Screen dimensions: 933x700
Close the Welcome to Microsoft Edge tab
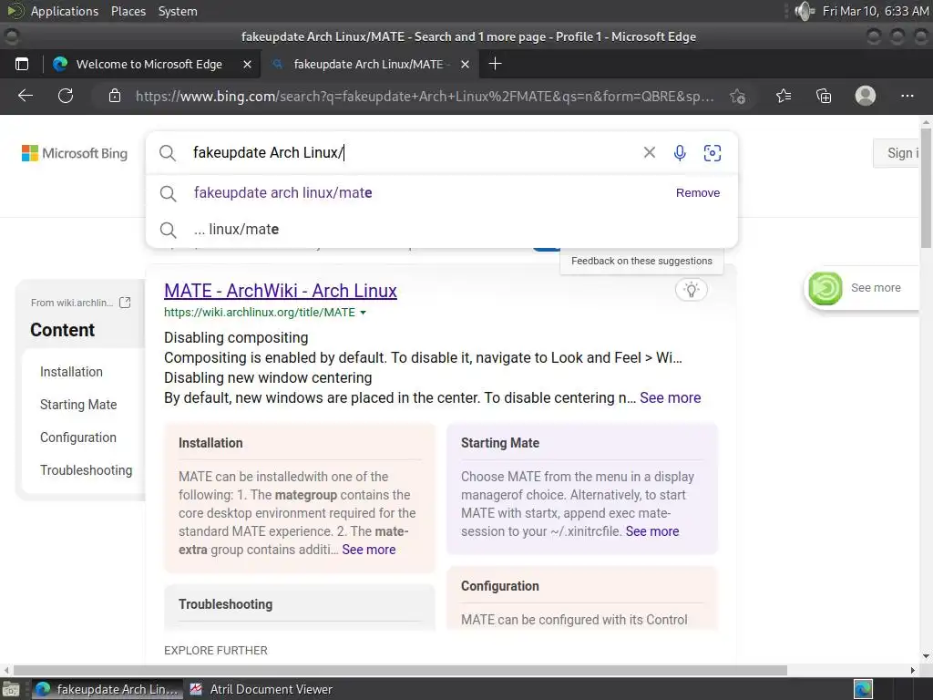click(x=247, y=65)
